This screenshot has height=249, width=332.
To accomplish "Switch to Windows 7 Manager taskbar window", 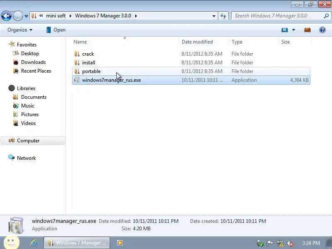I will click(77, 243).
